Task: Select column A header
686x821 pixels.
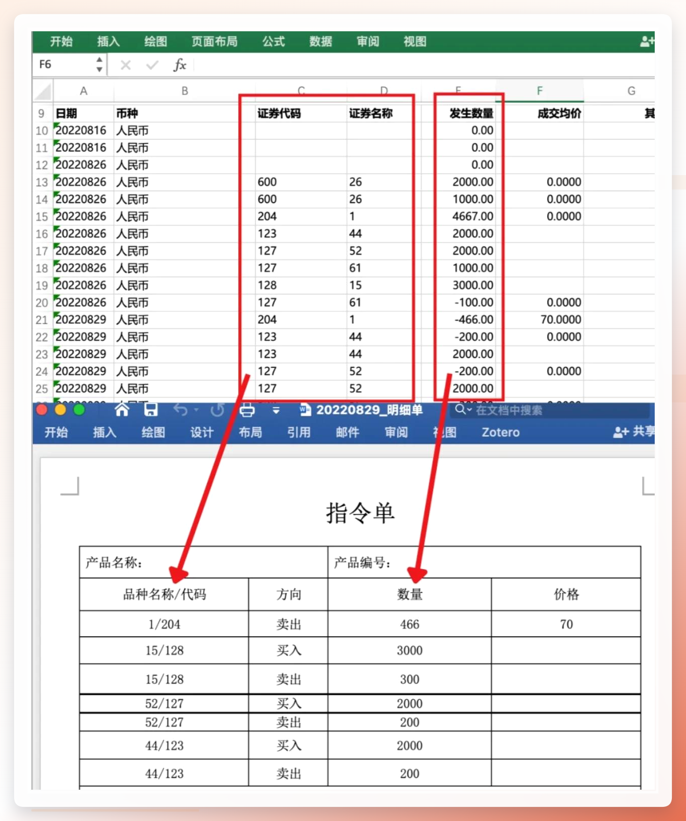Action: point(84,91)
